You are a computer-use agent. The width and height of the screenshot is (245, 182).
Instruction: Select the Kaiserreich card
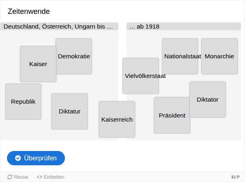[117, 120]
